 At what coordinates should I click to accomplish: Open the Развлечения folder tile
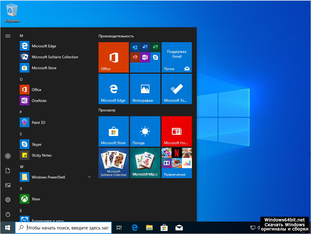coord(176,163)
